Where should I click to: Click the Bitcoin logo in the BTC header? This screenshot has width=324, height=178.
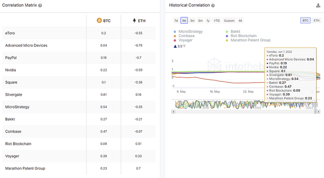click(x=99, y=21)
